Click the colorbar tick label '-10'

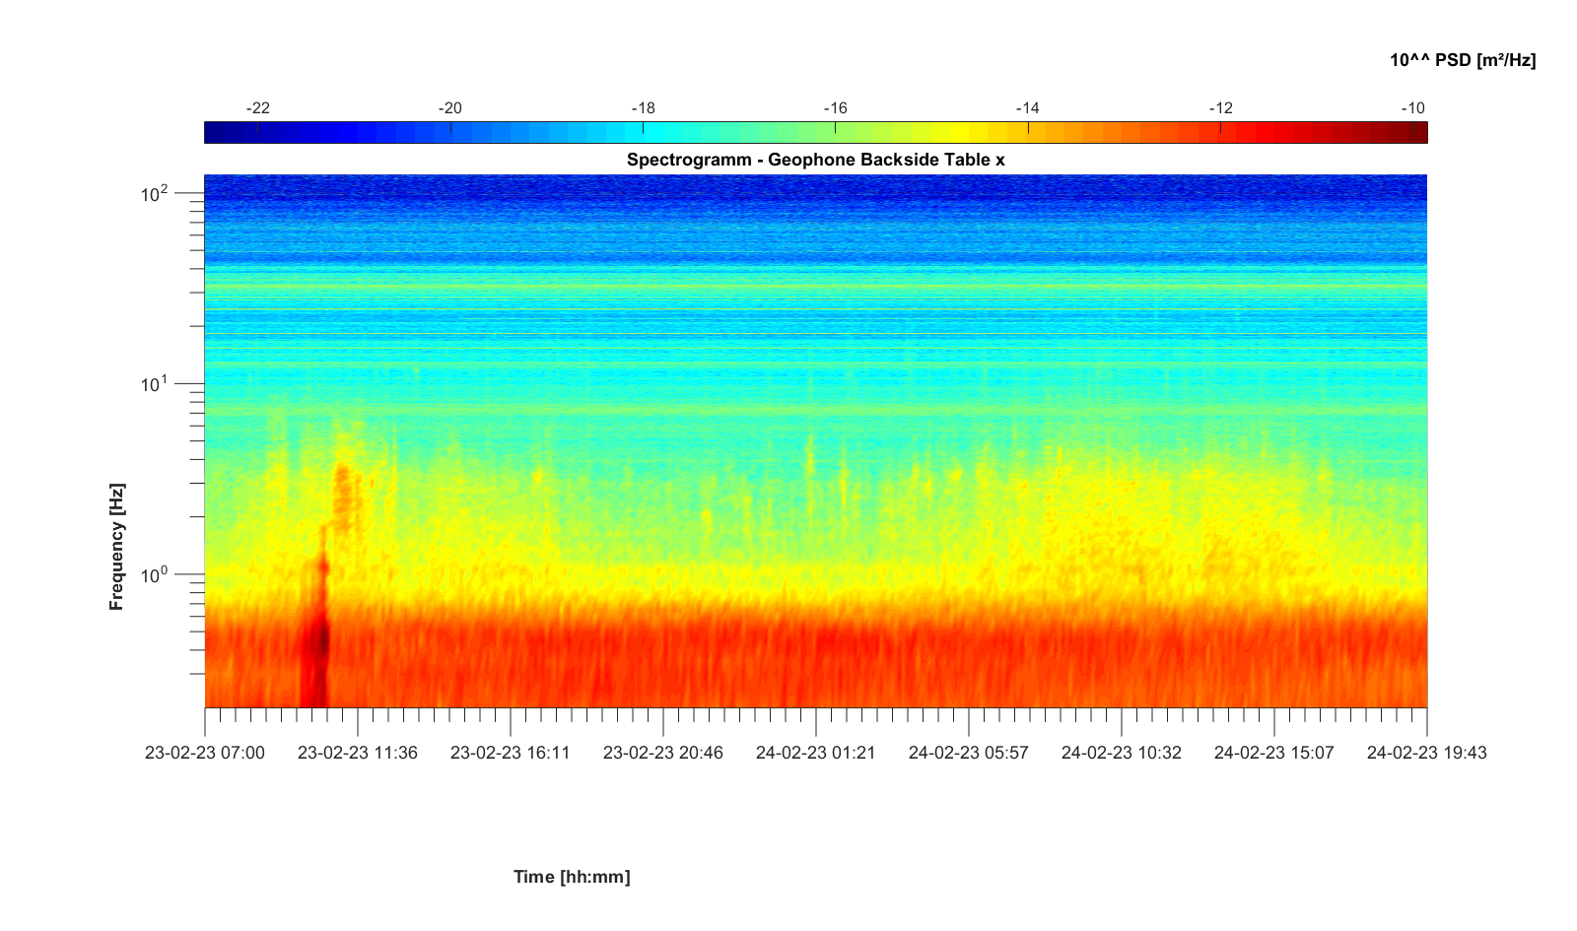1413,108
